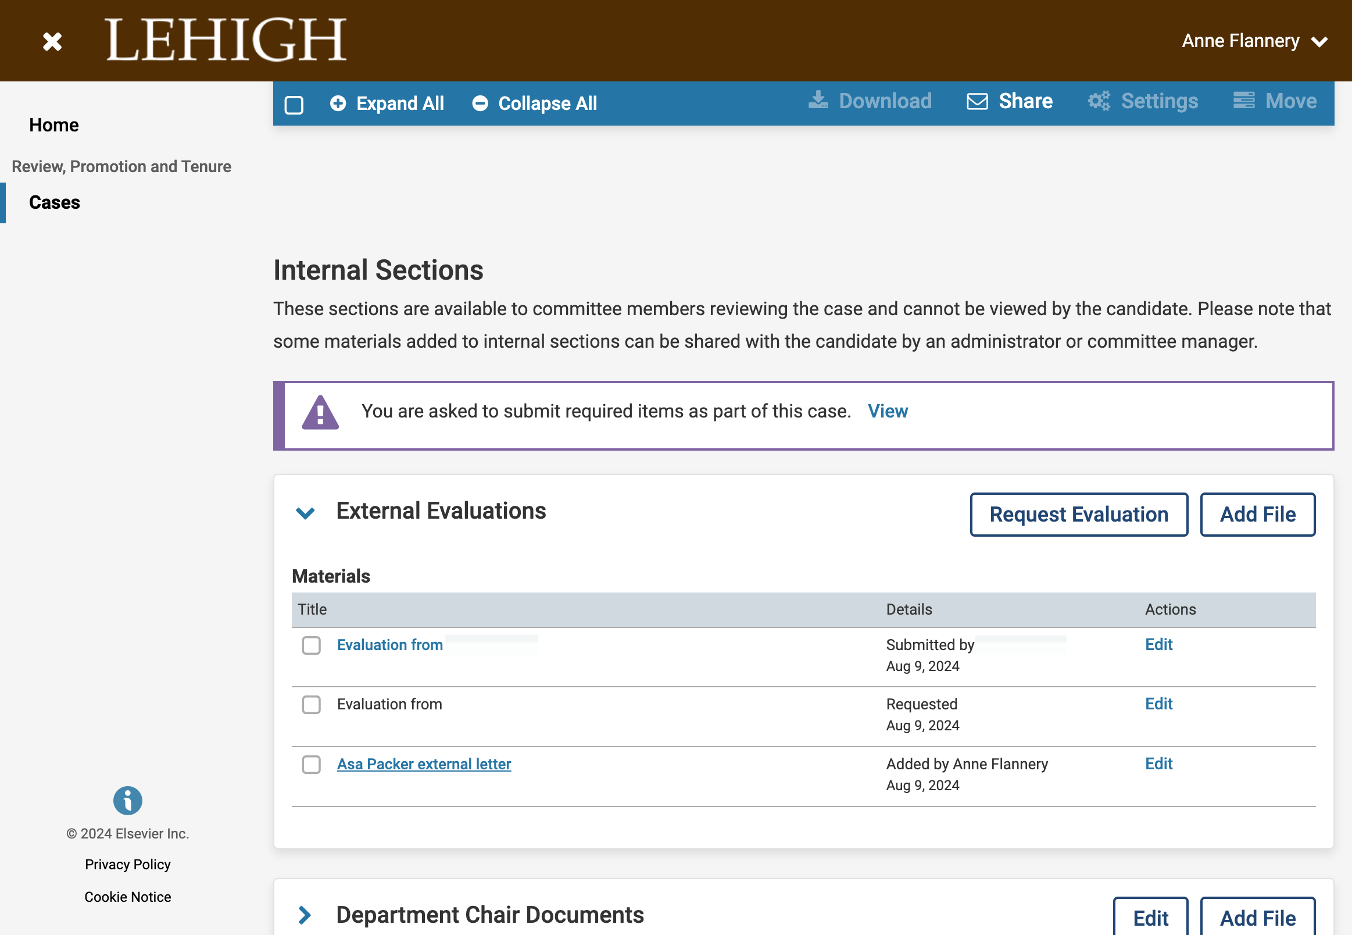Image resolution: width=1352 pixels, height=935 pixels.
Task: Check the Asa Packer external letter checkbox
Action: 312,764
